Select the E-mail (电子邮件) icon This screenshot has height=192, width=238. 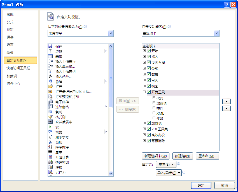[50, 102]
